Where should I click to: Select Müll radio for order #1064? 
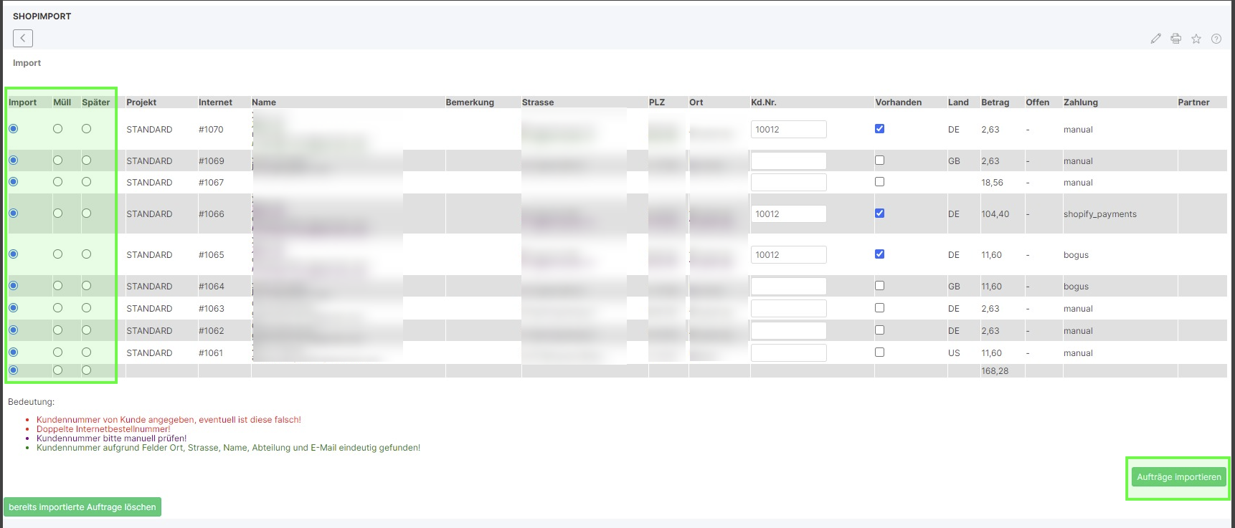(x=57, y=286)
